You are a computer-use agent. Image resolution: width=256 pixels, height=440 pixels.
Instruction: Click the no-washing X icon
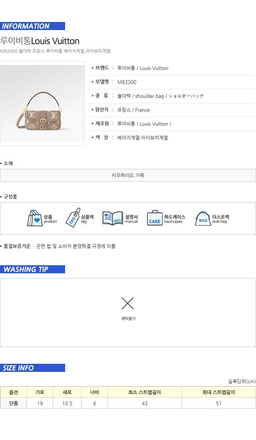point(128,303)
